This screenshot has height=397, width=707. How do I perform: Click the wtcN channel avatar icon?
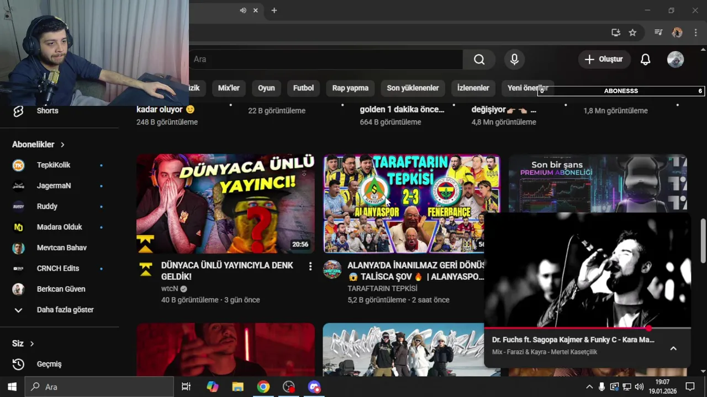pos(146,269)
